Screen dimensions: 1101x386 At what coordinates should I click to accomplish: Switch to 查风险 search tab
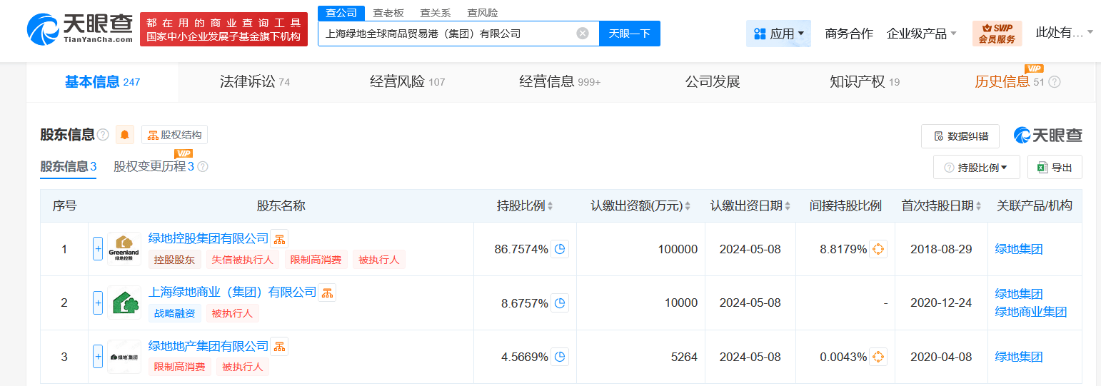coord(483,13)
